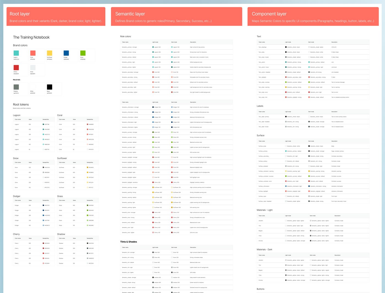Click the Shadow neutral swatch
This screenshot has width=385, height=293.
click(16, 87)
